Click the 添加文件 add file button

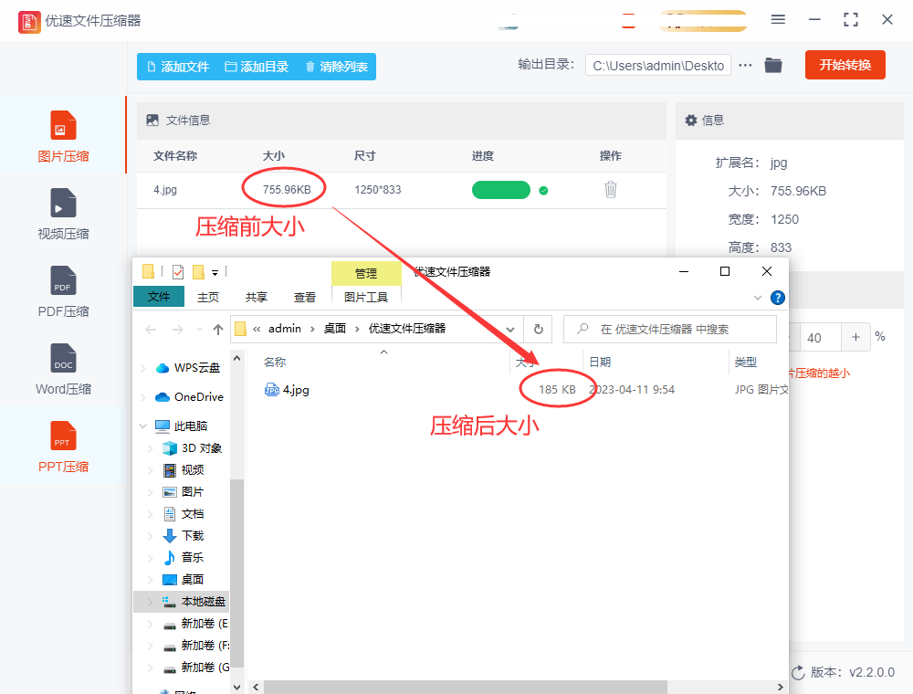point(178,67)
